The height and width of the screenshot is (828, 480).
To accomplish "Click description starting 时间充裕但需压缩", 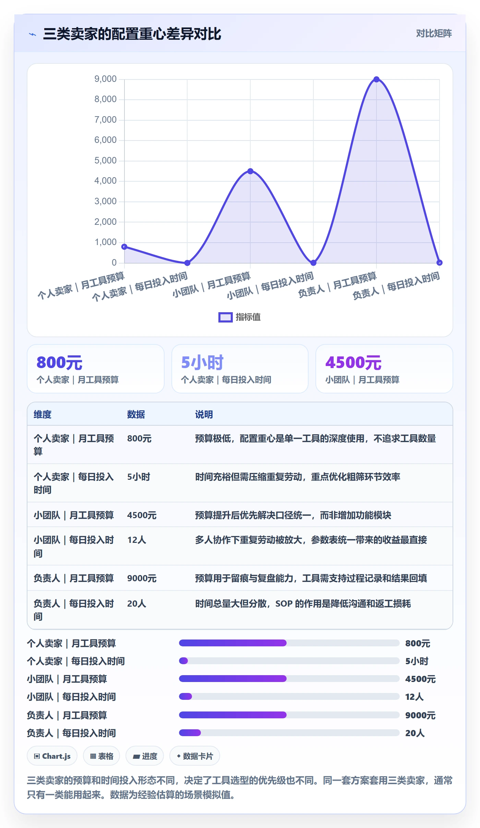I will (298, 477).
